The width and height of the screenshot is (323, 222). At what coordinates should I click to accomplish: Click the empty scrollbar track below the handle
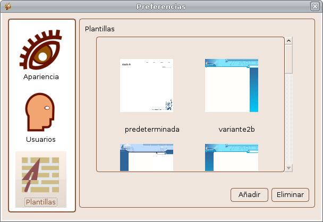[288, 122]
